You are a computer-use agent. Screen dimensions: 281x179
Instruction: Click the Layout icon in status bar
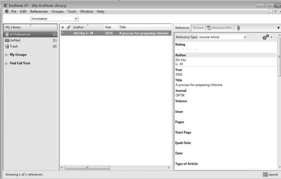pyautogui.click(x=265, y=174)
